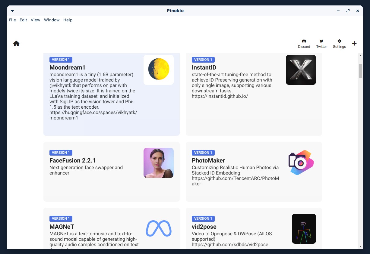Open the File menu
Screen dimensions: 370x254
[x=12, y=20]
